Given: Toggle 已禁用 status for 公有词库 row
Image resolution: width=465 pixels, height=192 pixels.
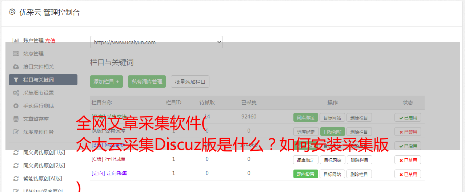Looking at the screenshot, I should point(408,132).
